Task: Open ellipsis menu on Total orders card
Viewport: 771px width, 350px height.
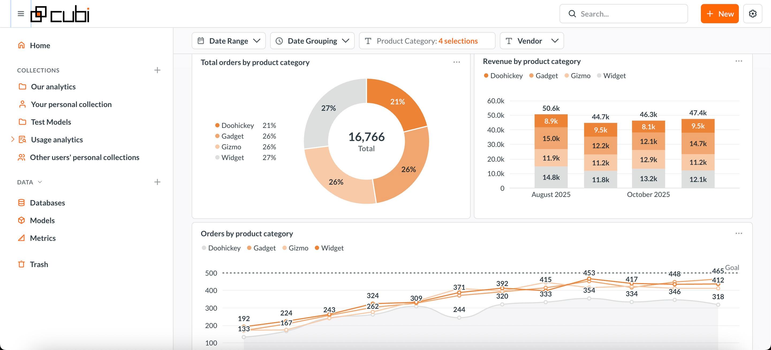Action: click(456, 62)
